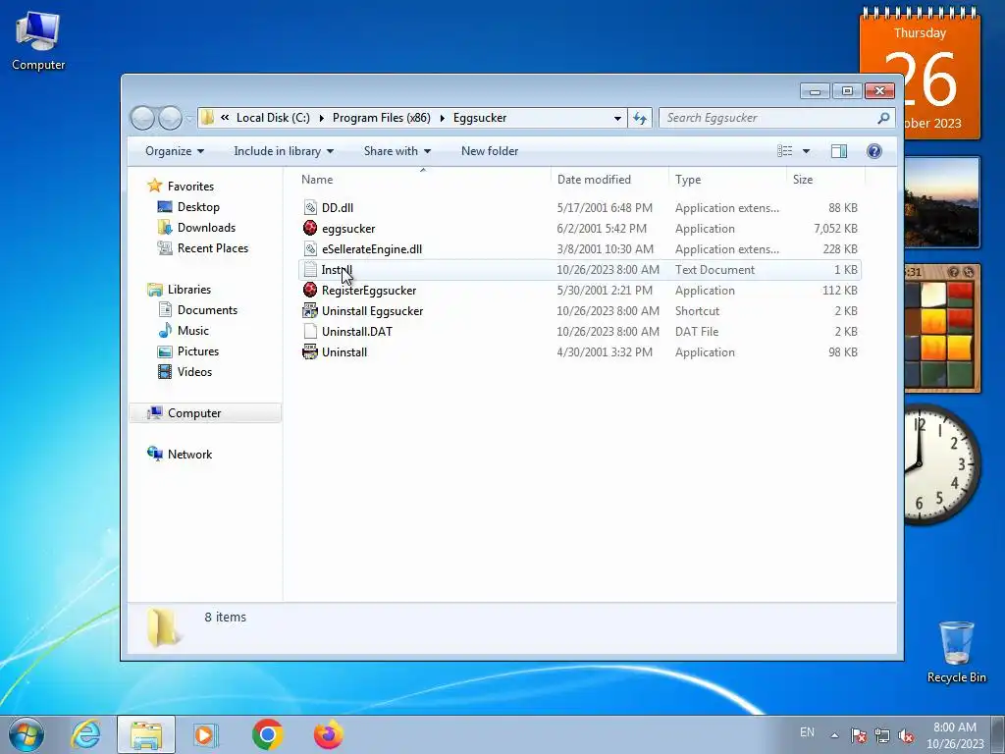Click the breadcrumb overflow chevron
1005x754 pixels.
point(225,118)
